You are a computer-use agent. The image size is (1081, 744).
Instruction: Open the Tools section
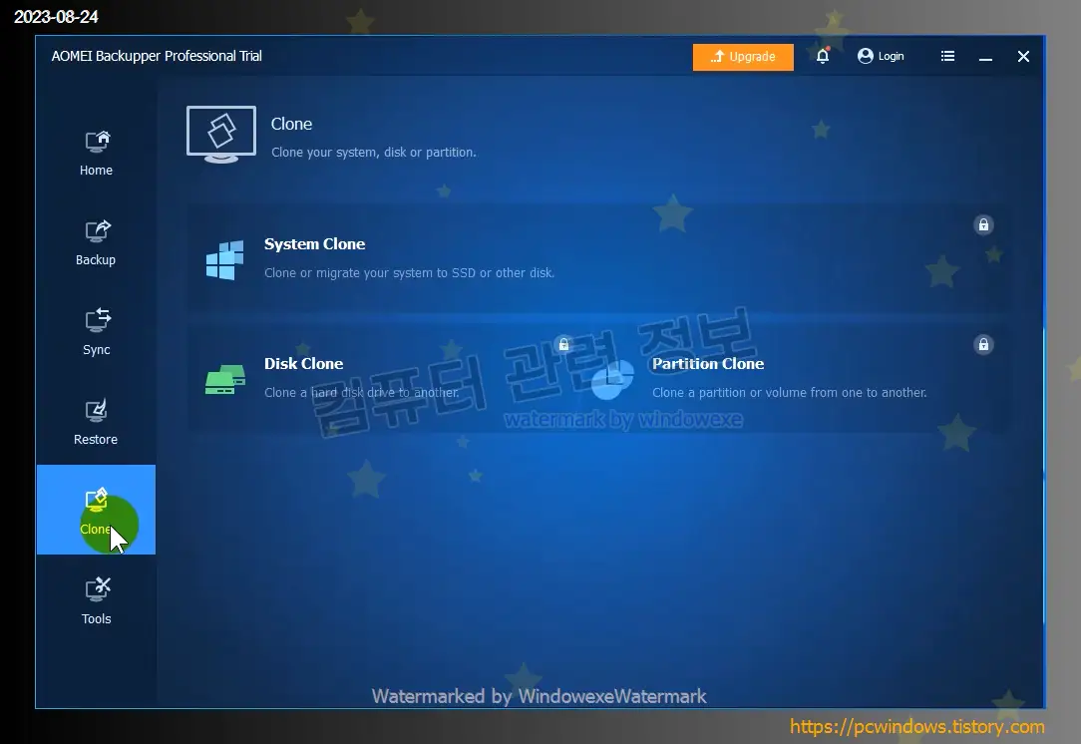[x=96, y=601]
